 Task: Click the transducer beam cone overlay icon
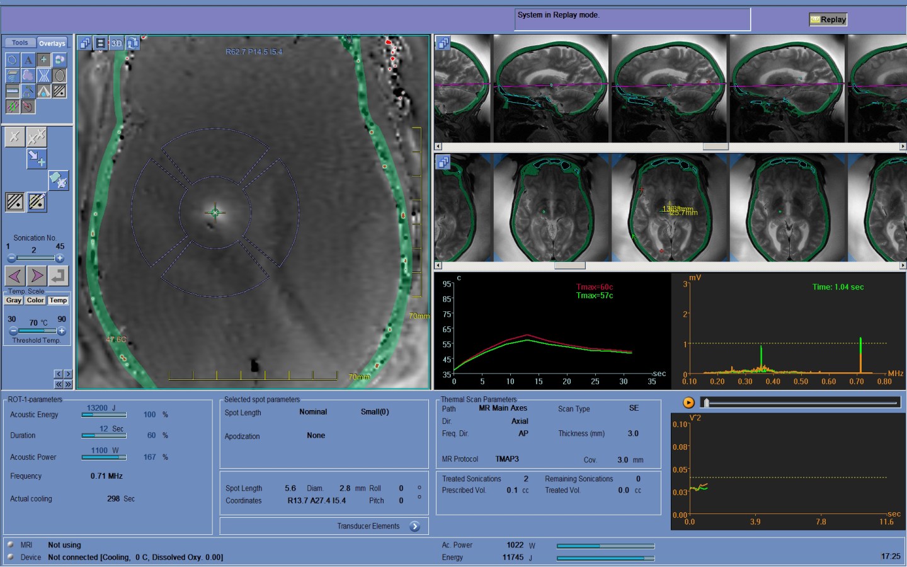[x=43, y=91]
